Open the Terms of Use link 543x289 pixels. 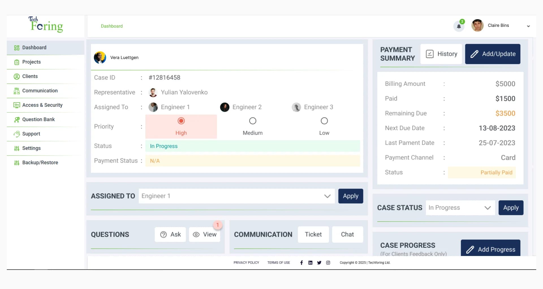click(279, 263)
